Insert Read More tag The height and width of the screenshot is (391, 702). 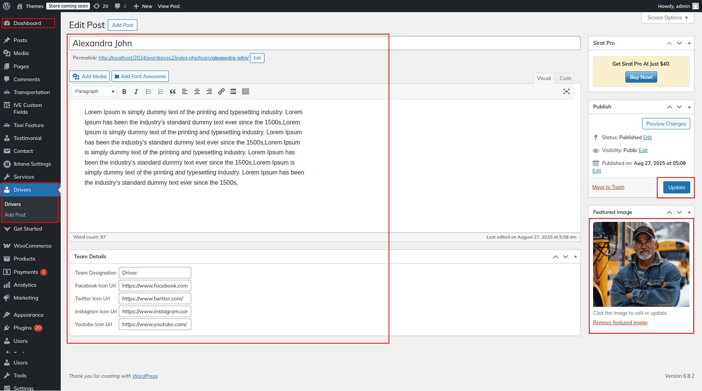point(233,91)
